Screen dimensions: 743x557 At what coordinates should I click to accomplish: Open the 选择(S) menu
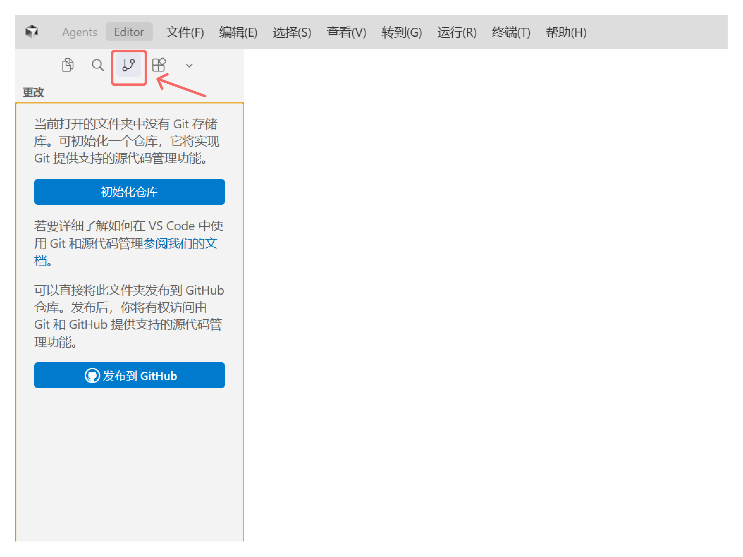[292, 32]
